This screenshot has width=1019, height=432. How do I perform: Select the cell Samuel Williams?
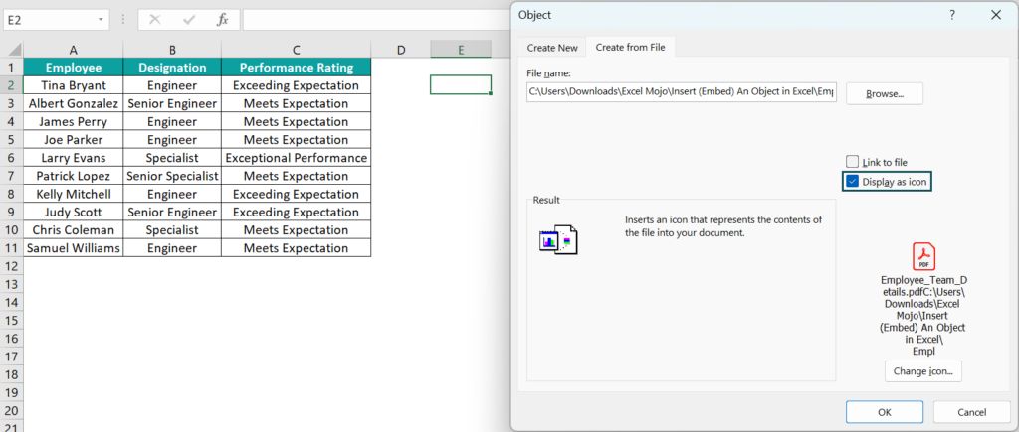coord(74,248)
